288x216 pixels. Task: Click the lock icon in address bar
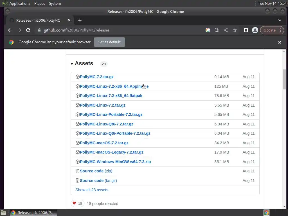click(39, 30)
